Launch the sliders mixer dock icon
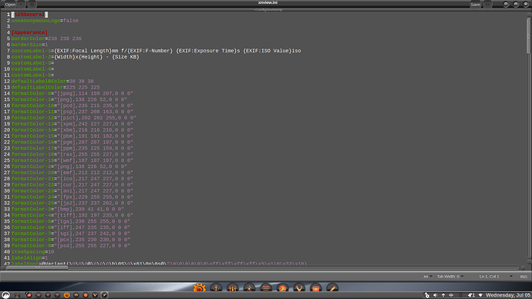The height and width of the screenshot is (299, 532). (x=232, y=288)
